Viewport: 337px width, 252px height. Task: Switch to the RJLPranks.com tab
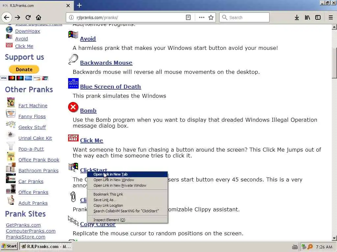37,6
